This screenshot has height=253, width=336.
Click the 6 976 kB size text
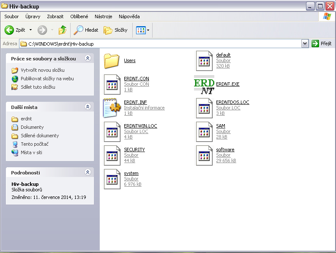point(133,184)
